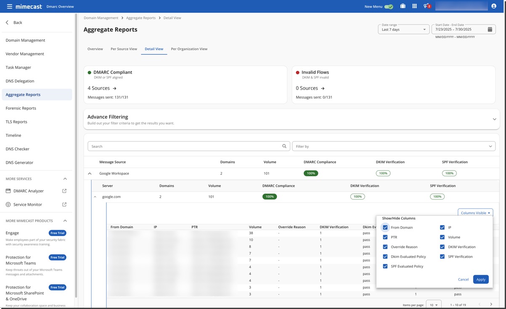506x309 pixels.
Task: Uncheck the PTR column checkbox
Action: (x=385, y=237)
